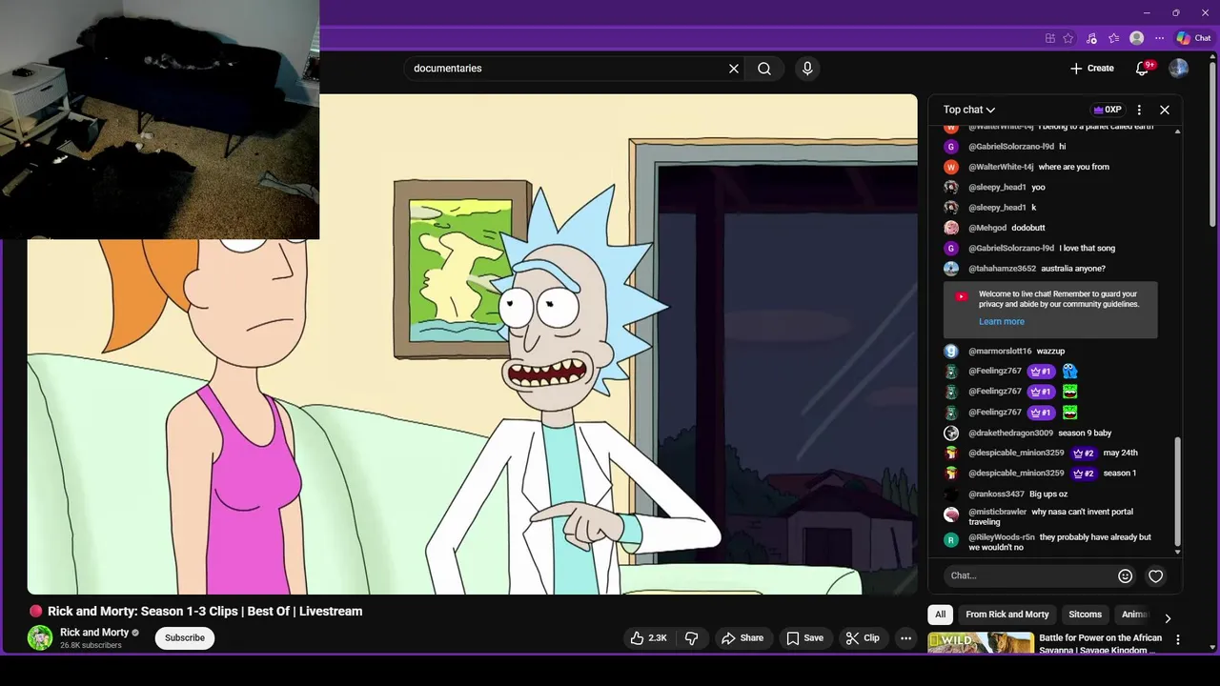Close the live chat panel
Viewport: 1220px width, 686px height.
[1164, 110]
